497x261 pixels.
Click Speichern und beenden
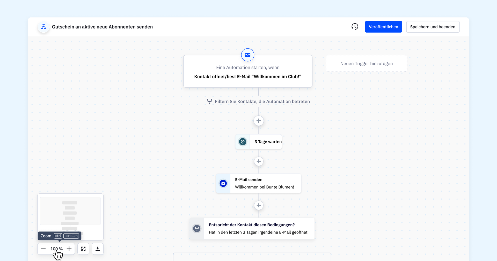pyautogui.click(x=433, y=27)
